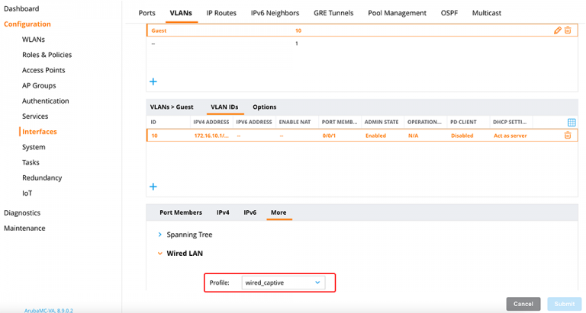Viewport: 586px width, 313px height.
Task: Open the Port Members tab
Action: (x=181, y=212)
